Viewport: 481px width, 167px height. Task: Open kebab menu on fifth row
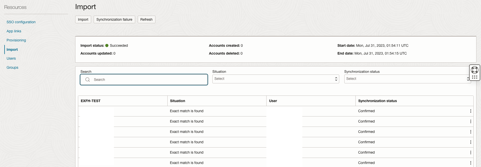coord(470,153)
